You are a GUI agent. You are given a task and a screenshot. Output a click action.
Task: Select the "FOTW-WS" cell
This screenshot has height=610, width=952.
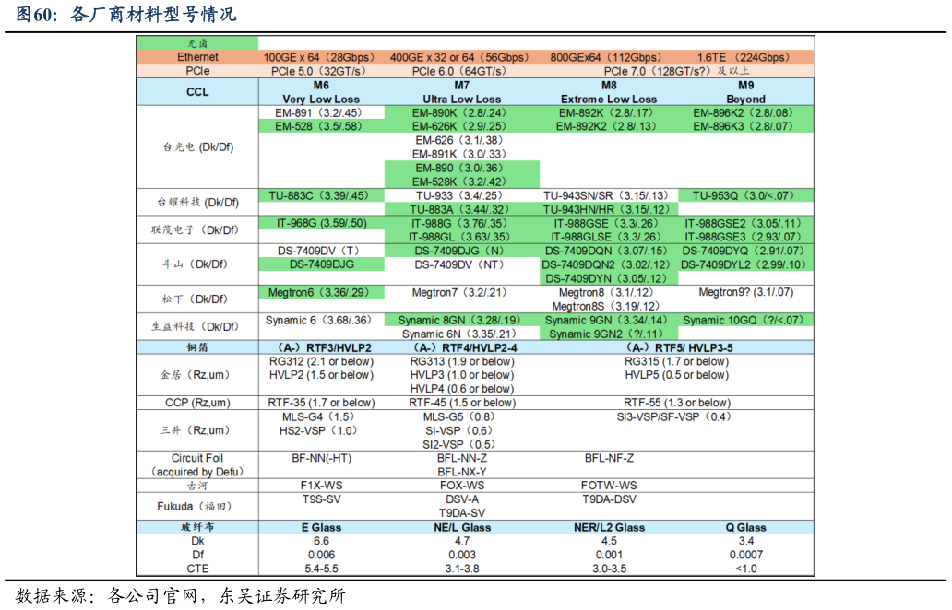pyautogui.click(x=609, y=486)
